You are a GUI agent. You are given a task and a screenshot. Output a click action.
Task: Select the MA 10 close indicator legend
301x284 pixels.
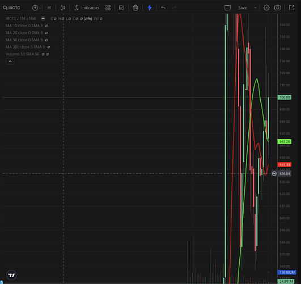click(x=24, y=26)
